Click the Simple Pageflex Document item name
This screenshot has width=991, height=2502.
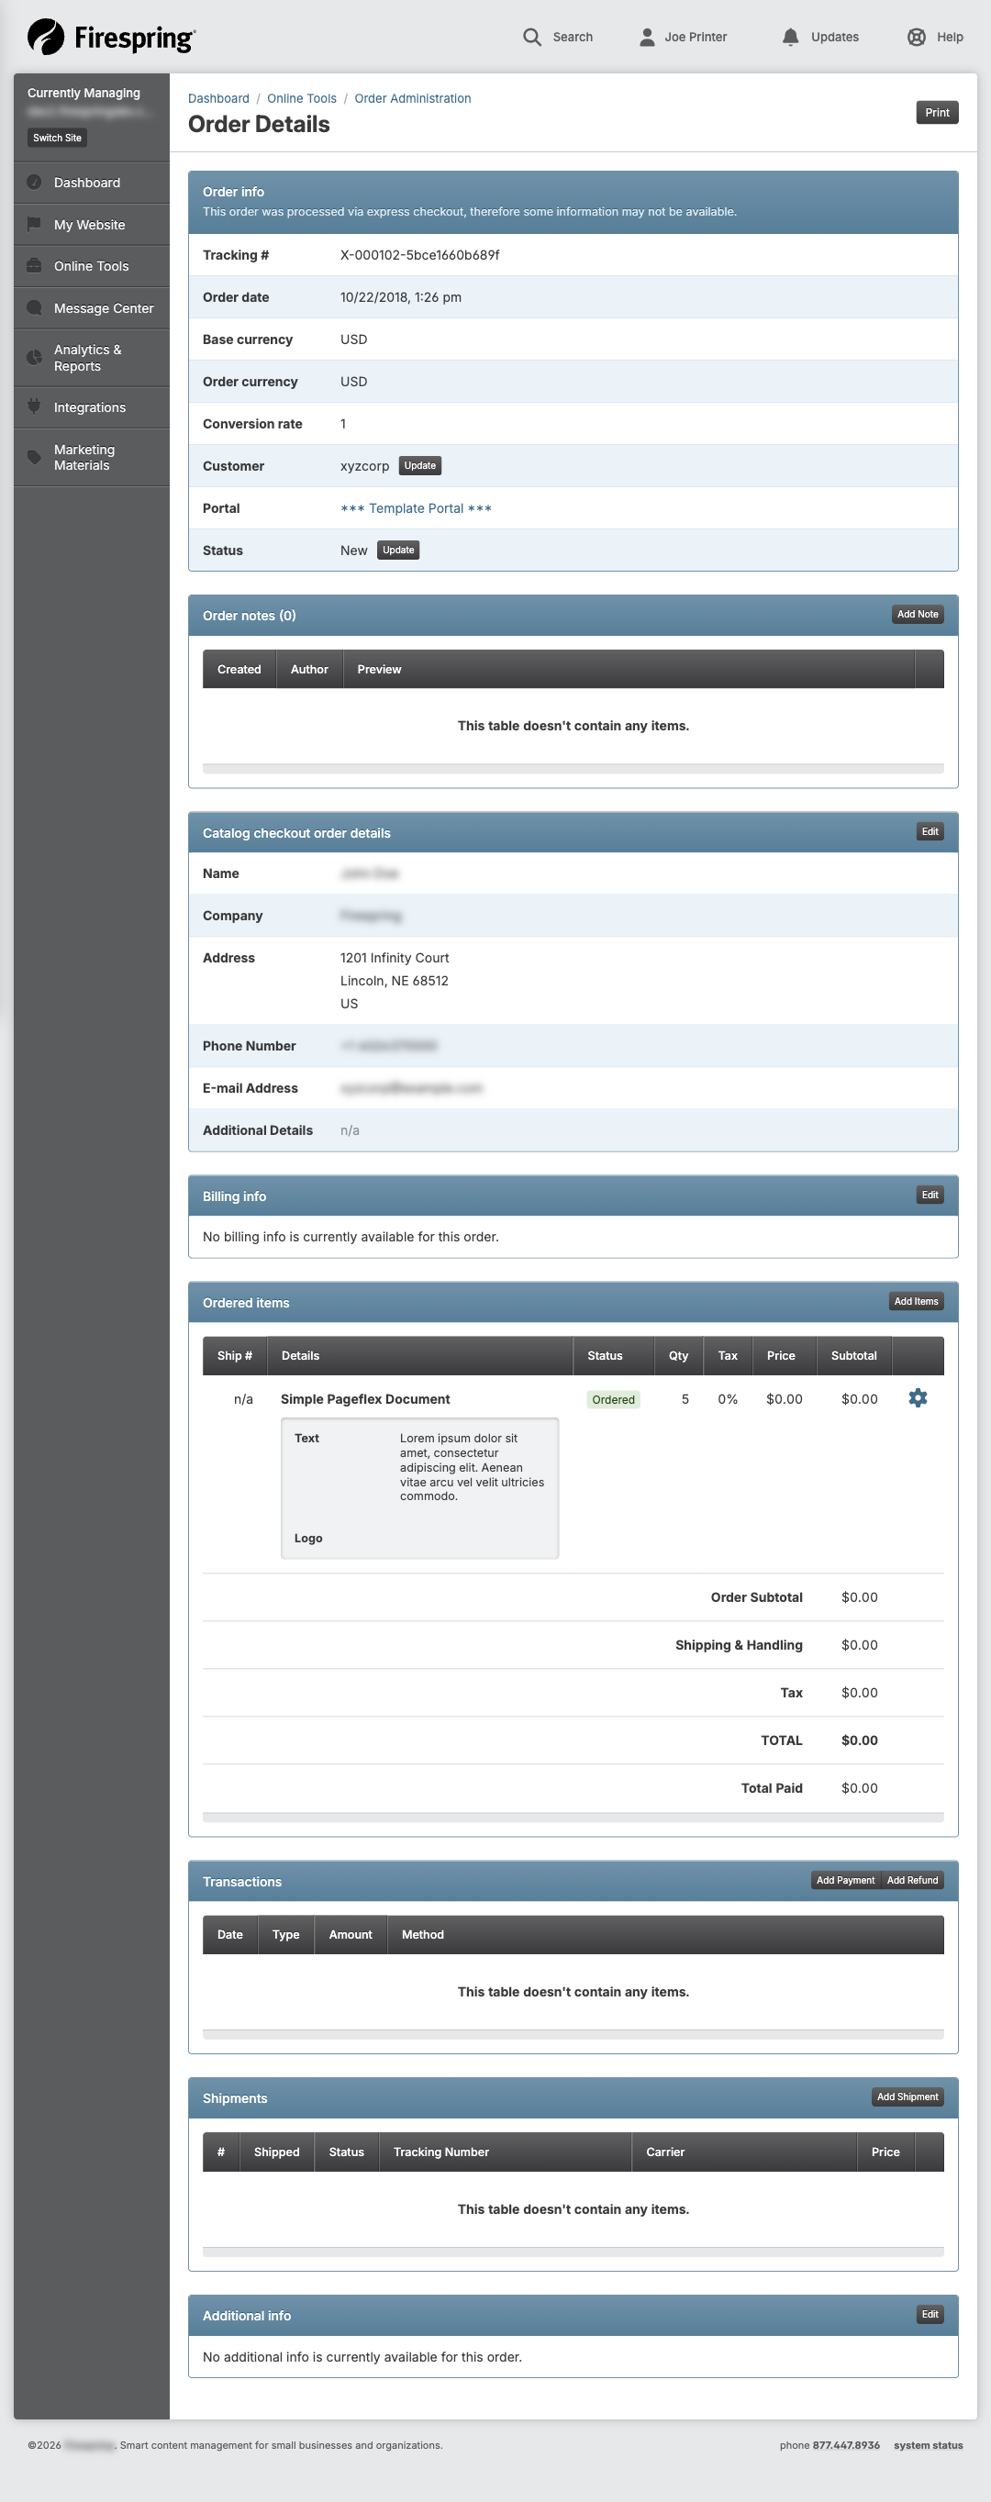tap(365, 1398)
